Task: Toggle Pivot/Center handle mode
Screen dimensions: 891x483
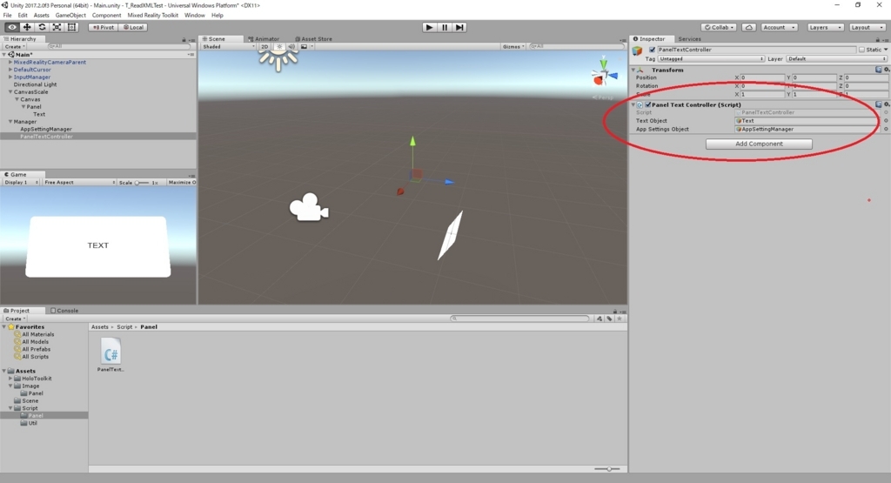Action: tap(103, 27)
